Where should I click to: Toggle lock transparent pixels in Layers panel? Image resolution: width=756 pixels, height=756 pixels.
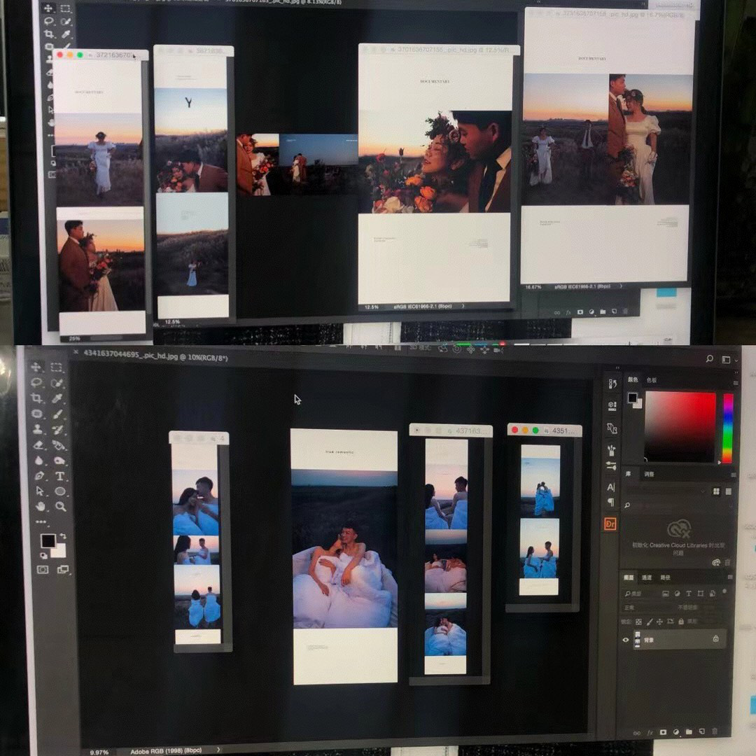(639, 622)
